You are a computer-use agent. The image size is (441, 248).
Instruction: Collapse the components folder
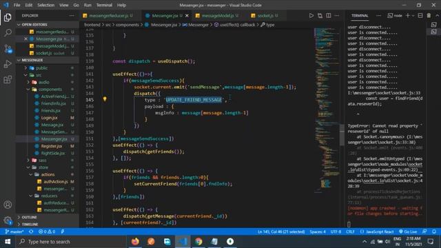(x=28, y=89)
